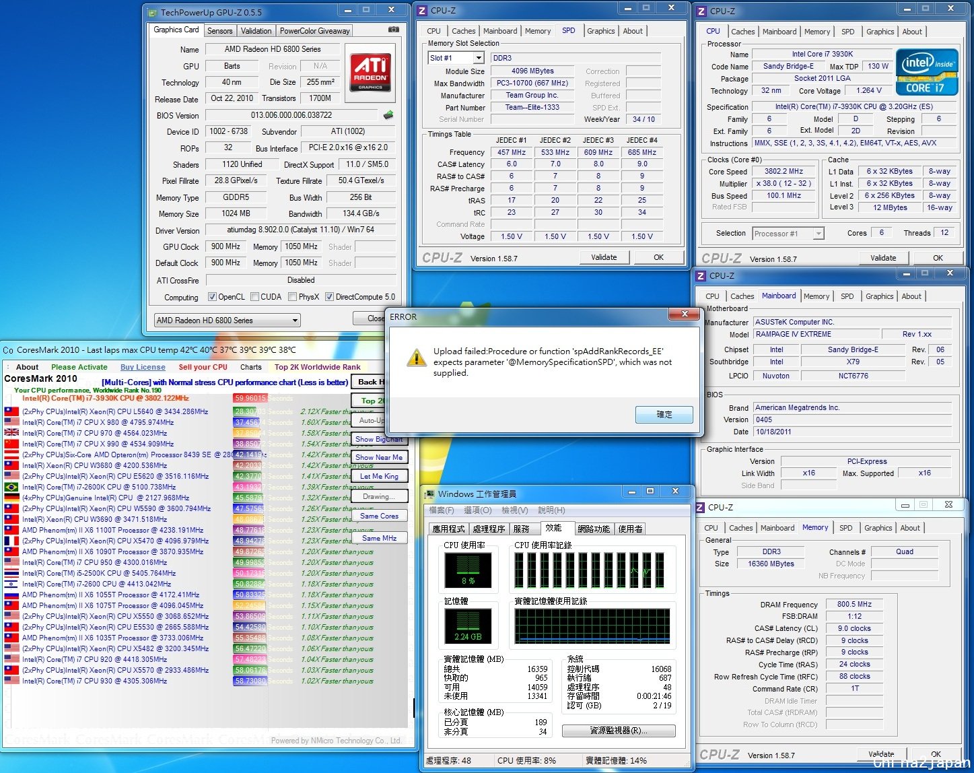This screenshot has height=773, width=974.
Task: Click the CoresMark 2010 title bar icon
Action: coord(8,350)
